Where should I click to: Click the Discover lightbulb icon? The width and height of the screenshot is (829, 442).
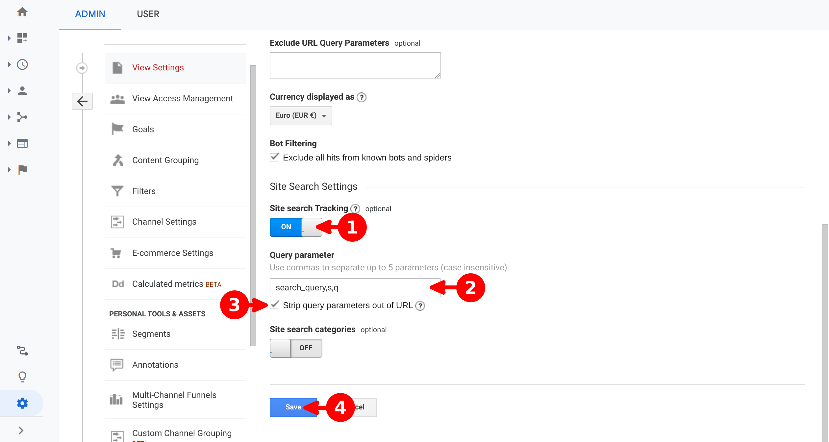[x=22, y=377]
